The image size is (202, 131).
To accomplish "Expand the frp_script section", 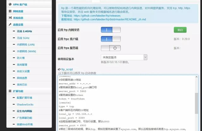I will coord(67,69).
